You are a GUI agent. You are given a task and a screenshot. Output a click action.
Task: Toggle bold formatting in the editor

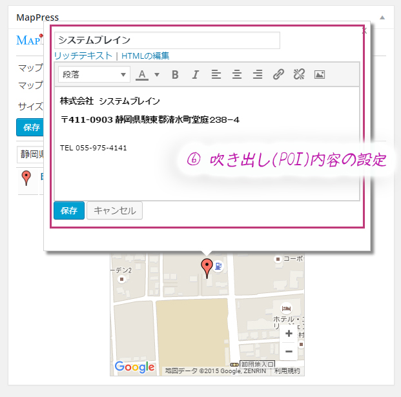[x=175, y=74]
